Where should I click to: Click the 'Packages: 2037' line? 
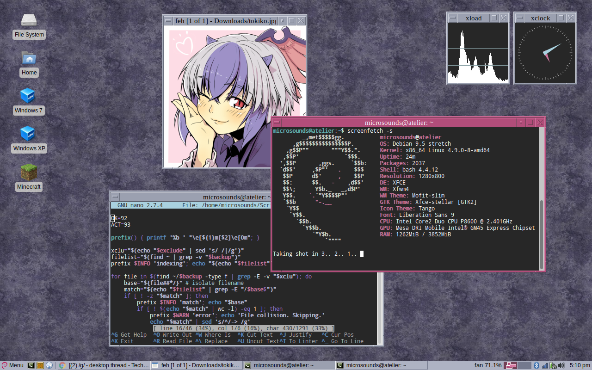pyautogui.click(x=402, y=163)
